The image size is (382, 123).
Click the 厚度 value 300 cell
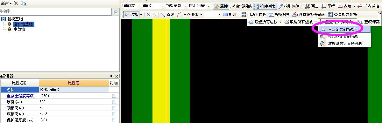pos(74,102)
